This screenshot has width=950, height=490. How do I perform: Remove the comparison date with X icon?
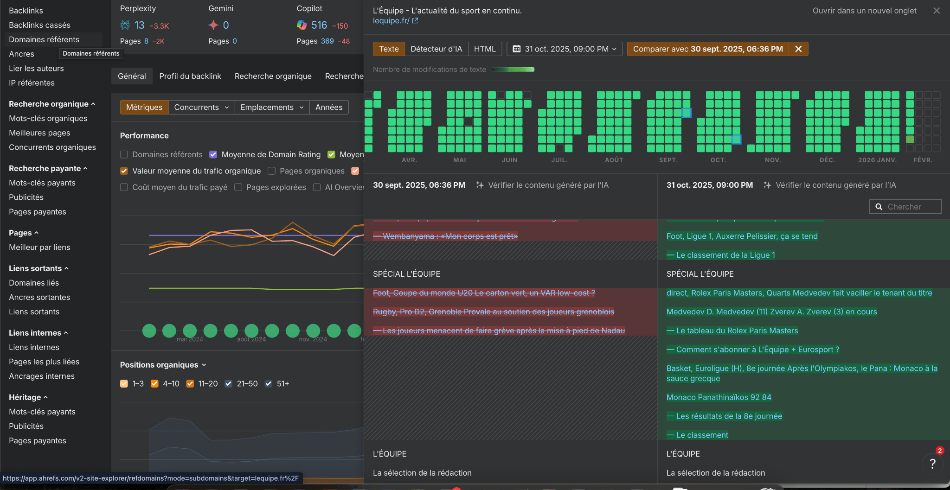[798, 49]
